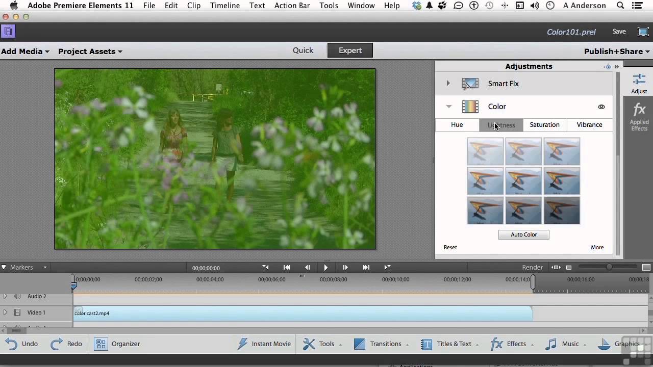This screenshot has height=367, width=653.
Task: Click the timeline zoom slider handle
Action: coord(609,267)
